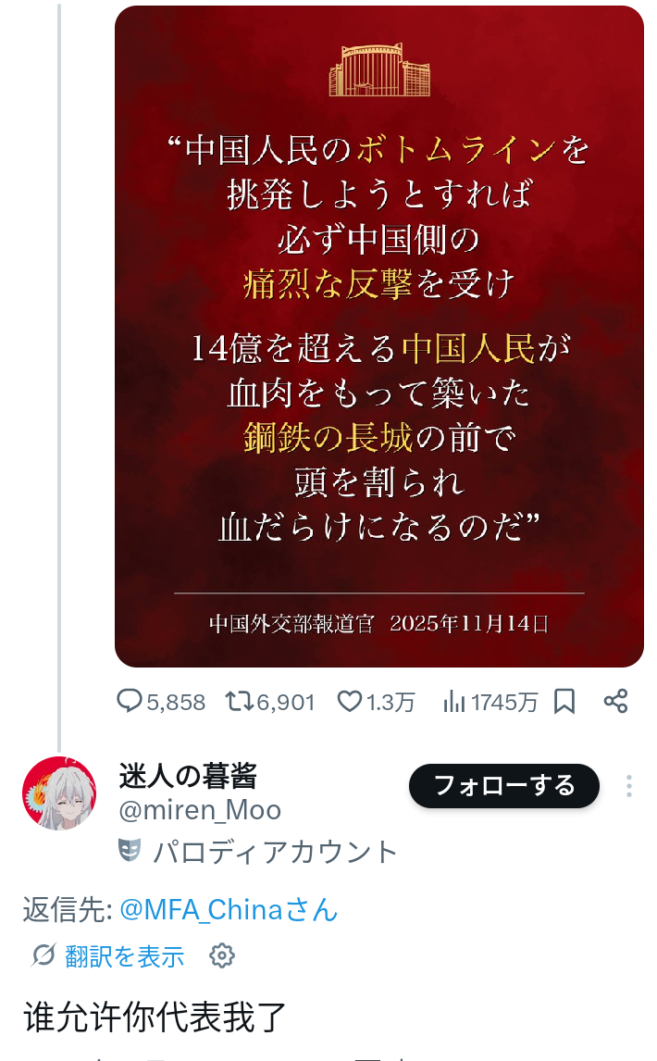Click the パロディアカウント label
The height and width of the screenshot is (1061, 657).
[x=275, y=852]
